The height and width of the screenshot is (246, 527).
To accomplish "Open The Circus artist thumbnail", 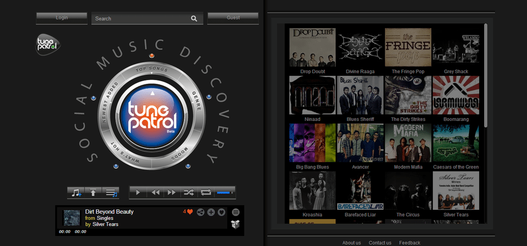I will [x=408, y=190].
